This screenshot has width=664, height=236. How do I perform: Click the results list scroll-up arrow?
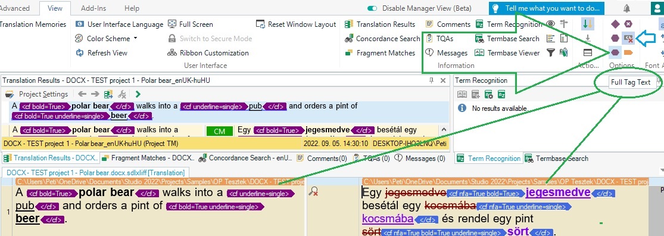444,130
